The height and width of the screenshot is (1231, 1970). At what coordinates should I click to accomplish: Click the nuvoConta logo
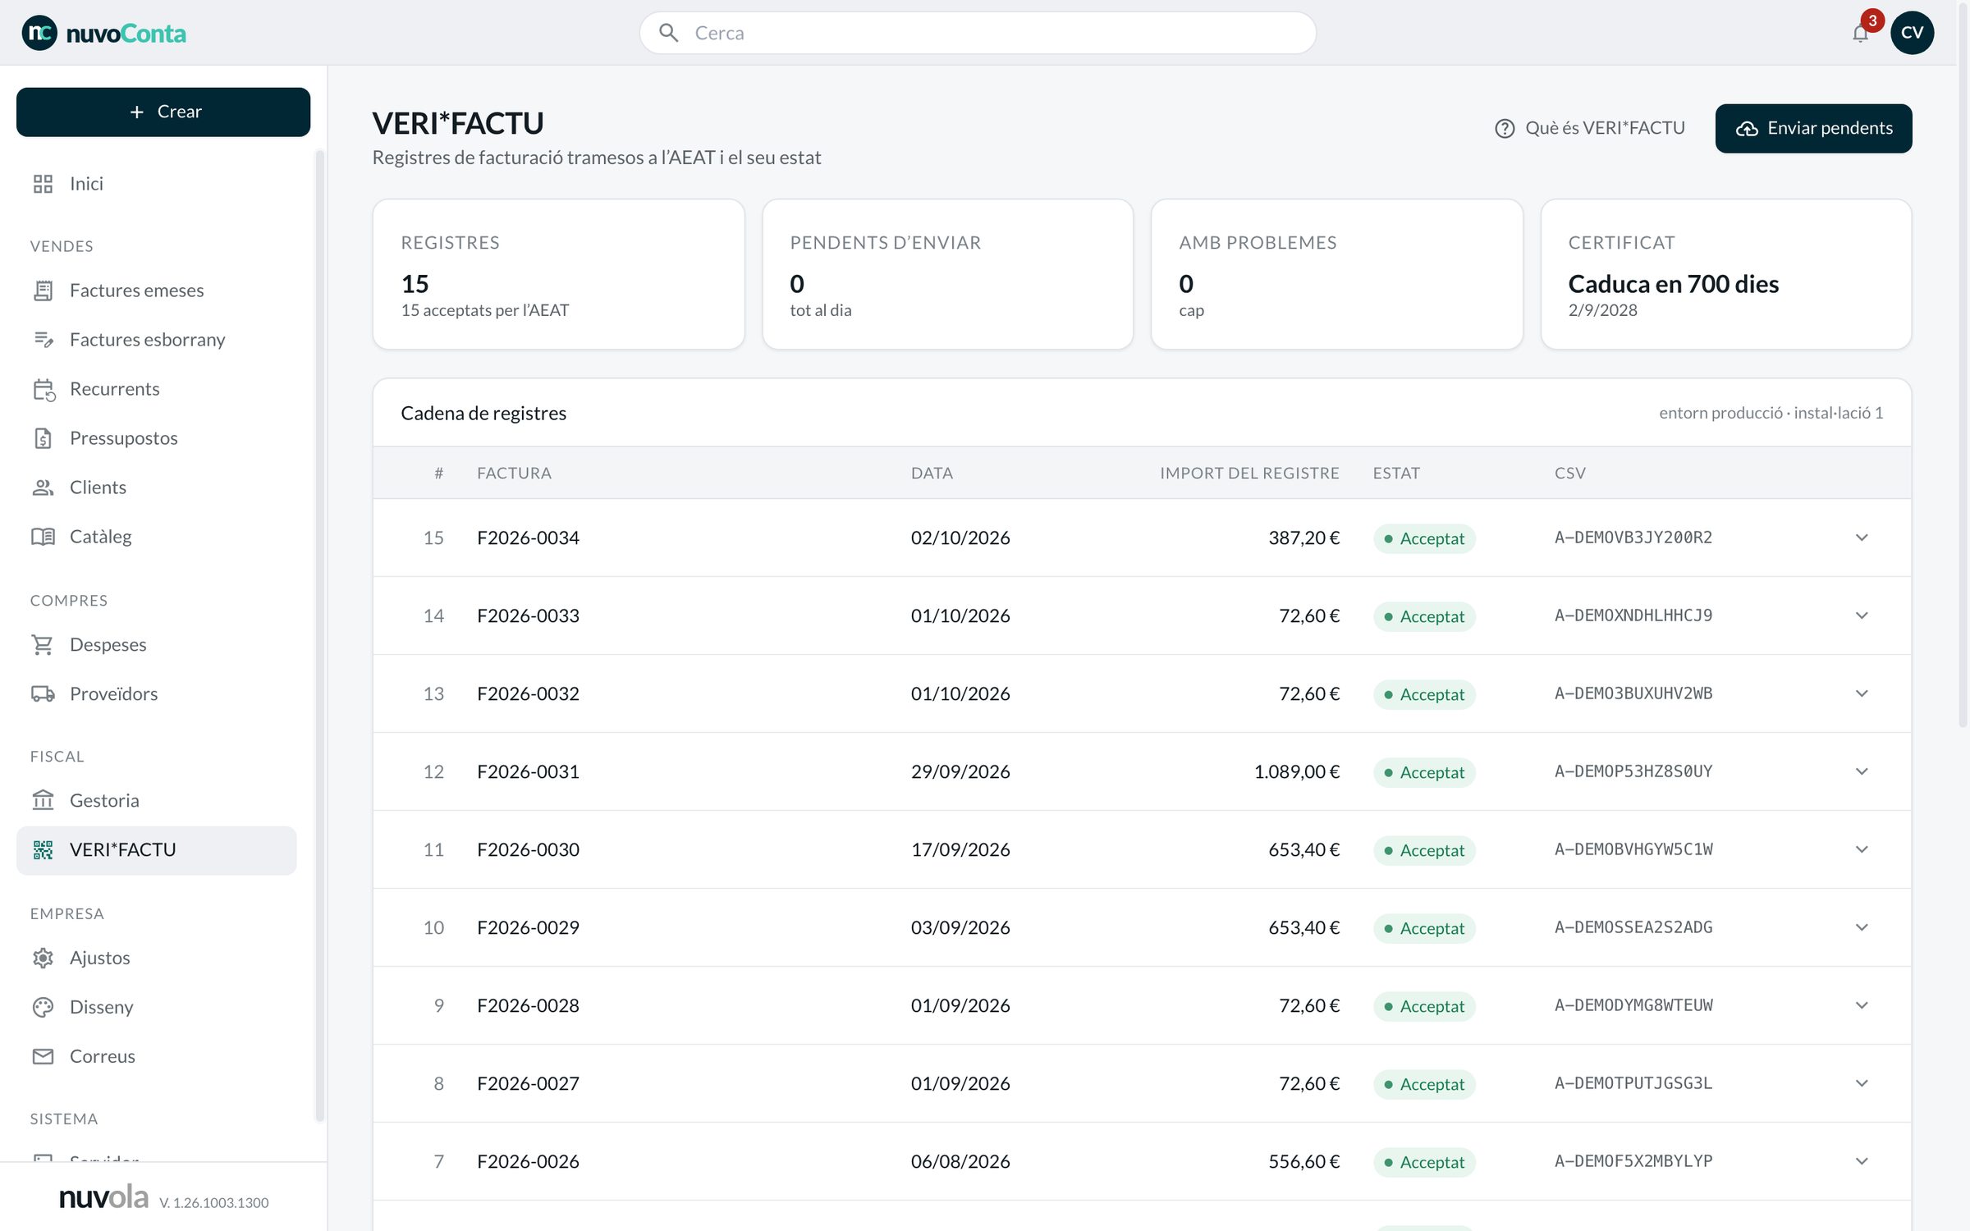point(104,33)
